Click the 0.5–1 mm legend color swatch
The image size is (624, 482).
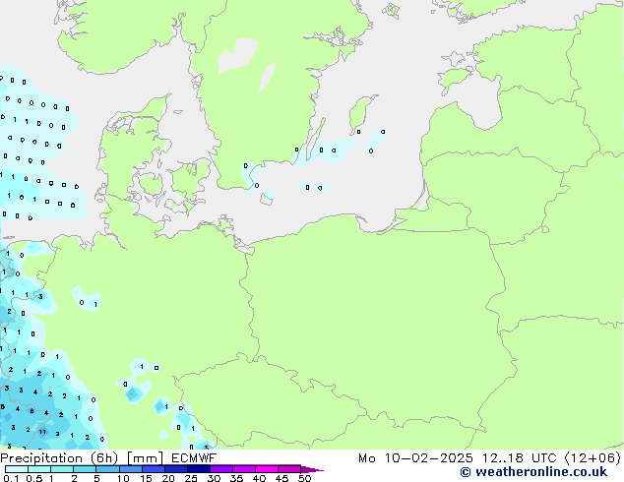click(x=39, y=469)
